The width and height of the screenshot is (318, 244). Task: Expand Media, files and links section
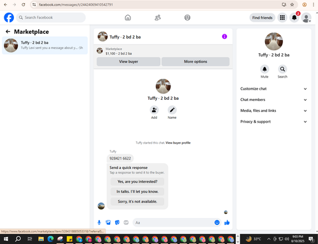click(273, 111)
